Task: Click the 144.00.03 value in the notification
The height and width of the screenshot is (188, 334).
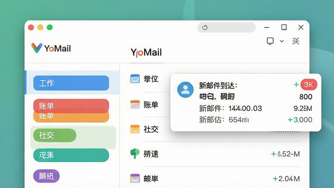Action: pyautogui.click(x=245, y=108)
